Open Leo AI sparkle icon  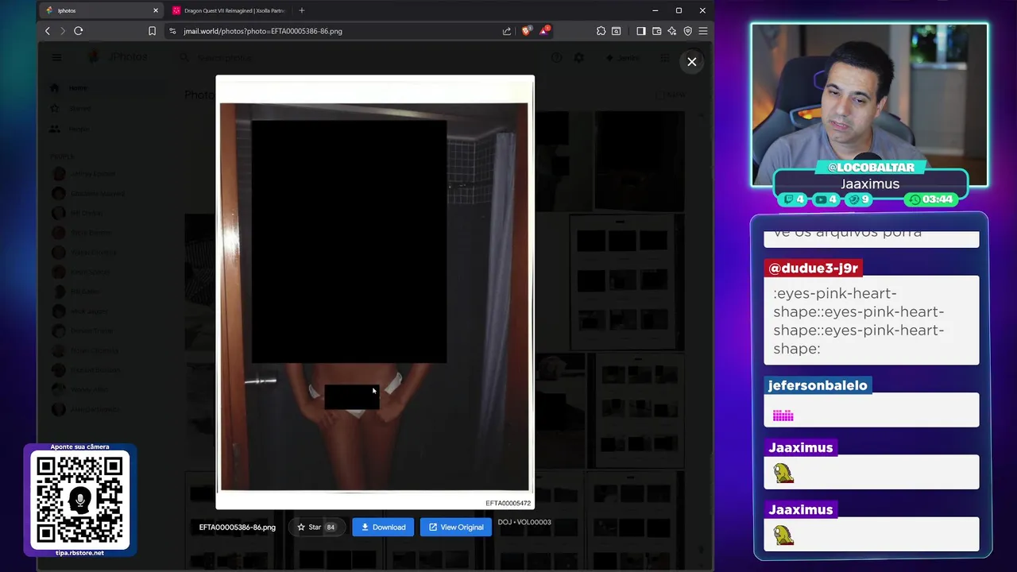pos(671,31)
